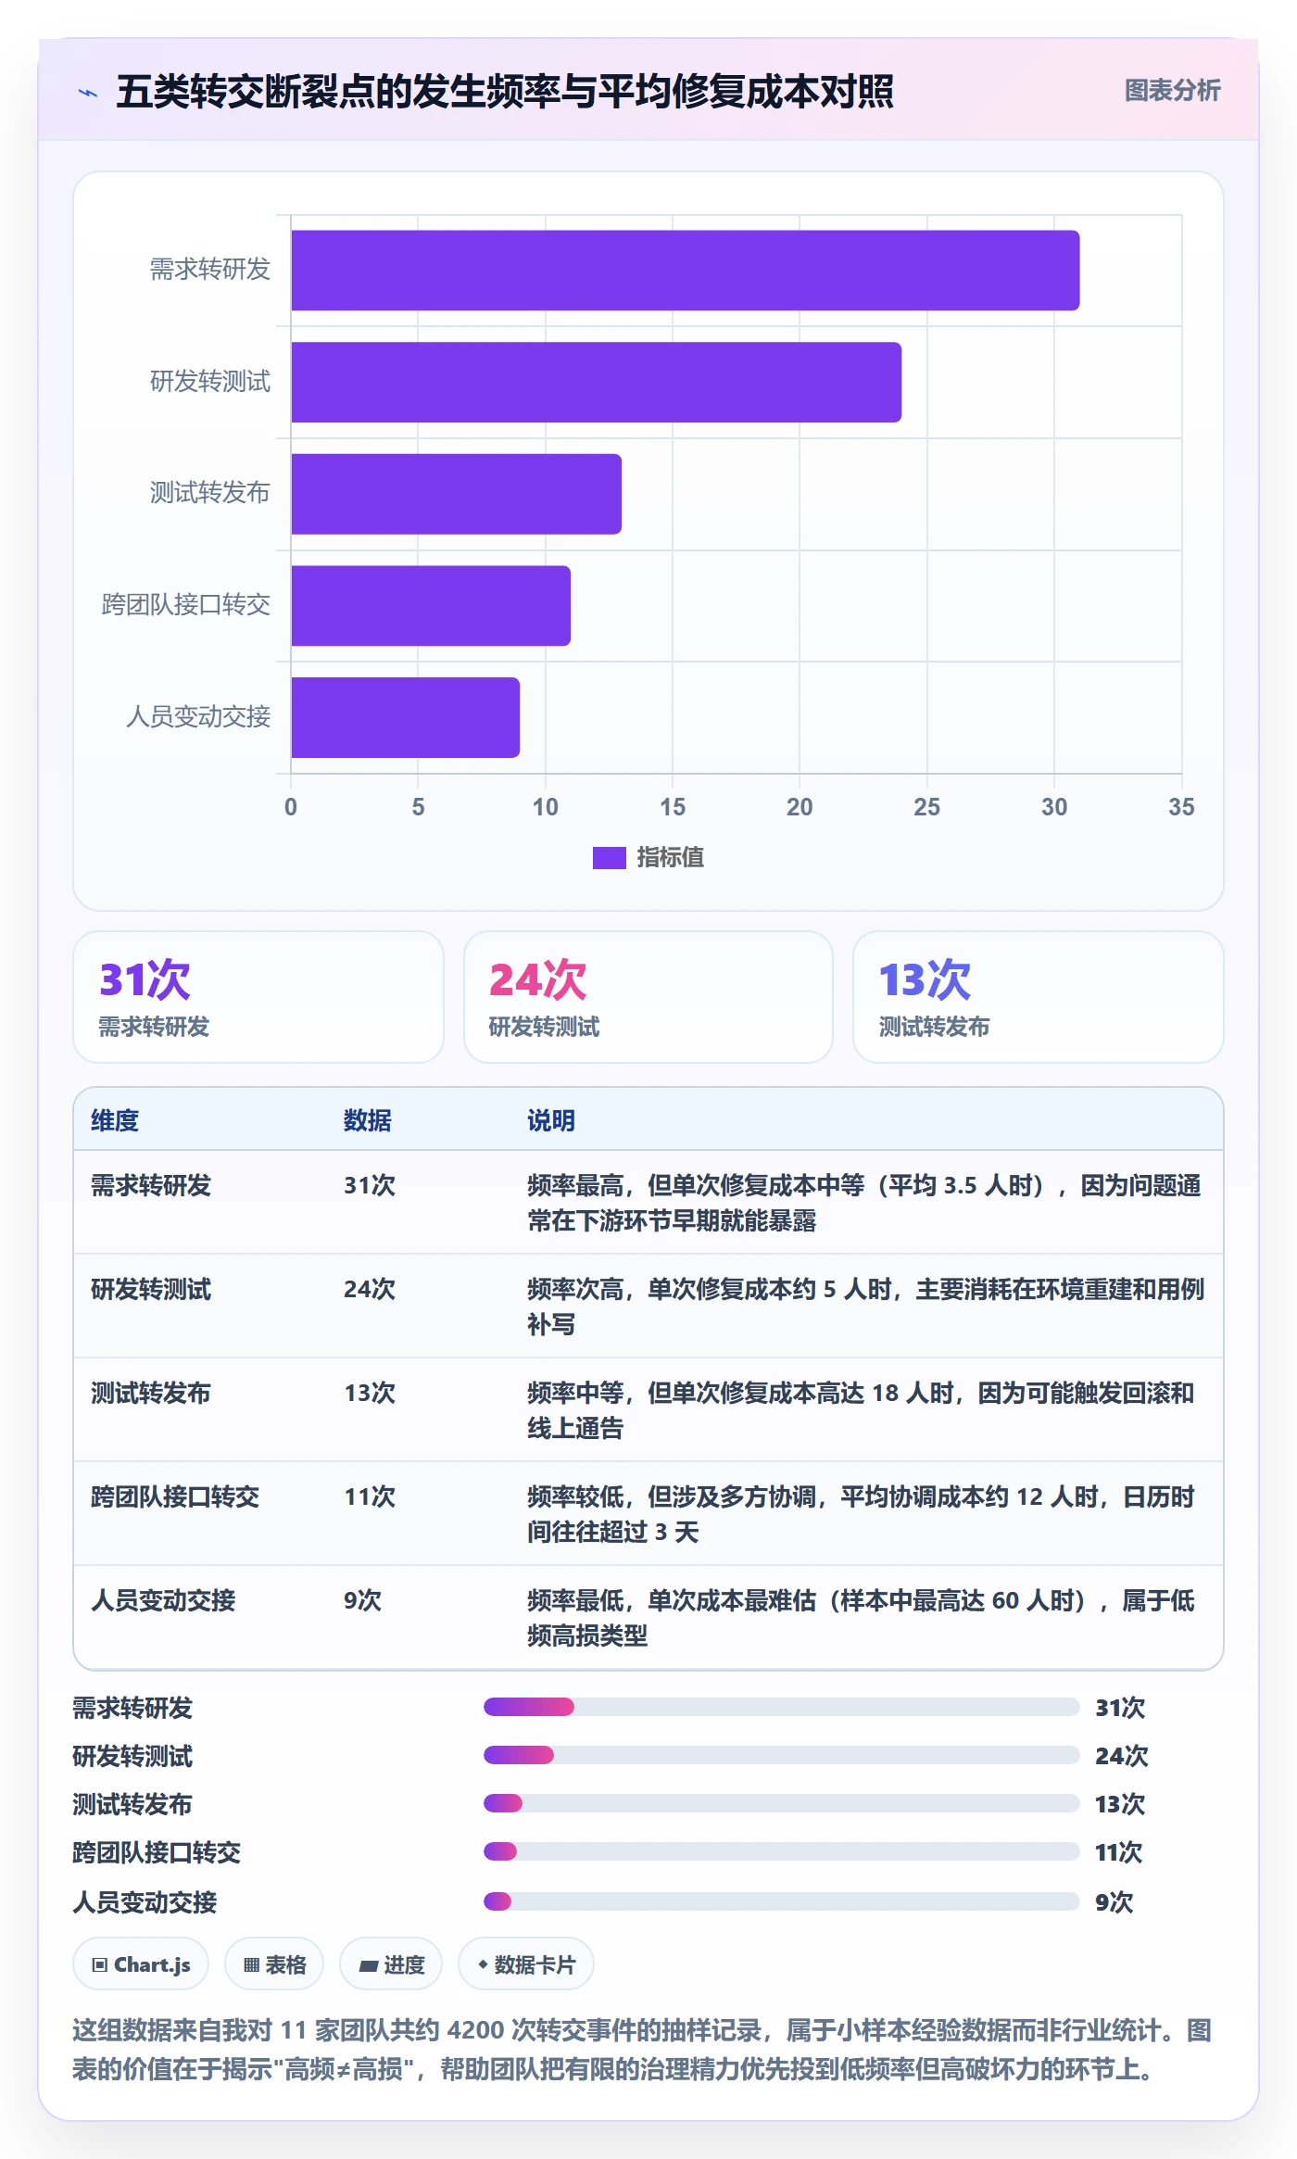Click the 人员变动交接 progress bar
This screenshot has width=1297, height=2159.
pyautogui.click(x=781, y=1901)
